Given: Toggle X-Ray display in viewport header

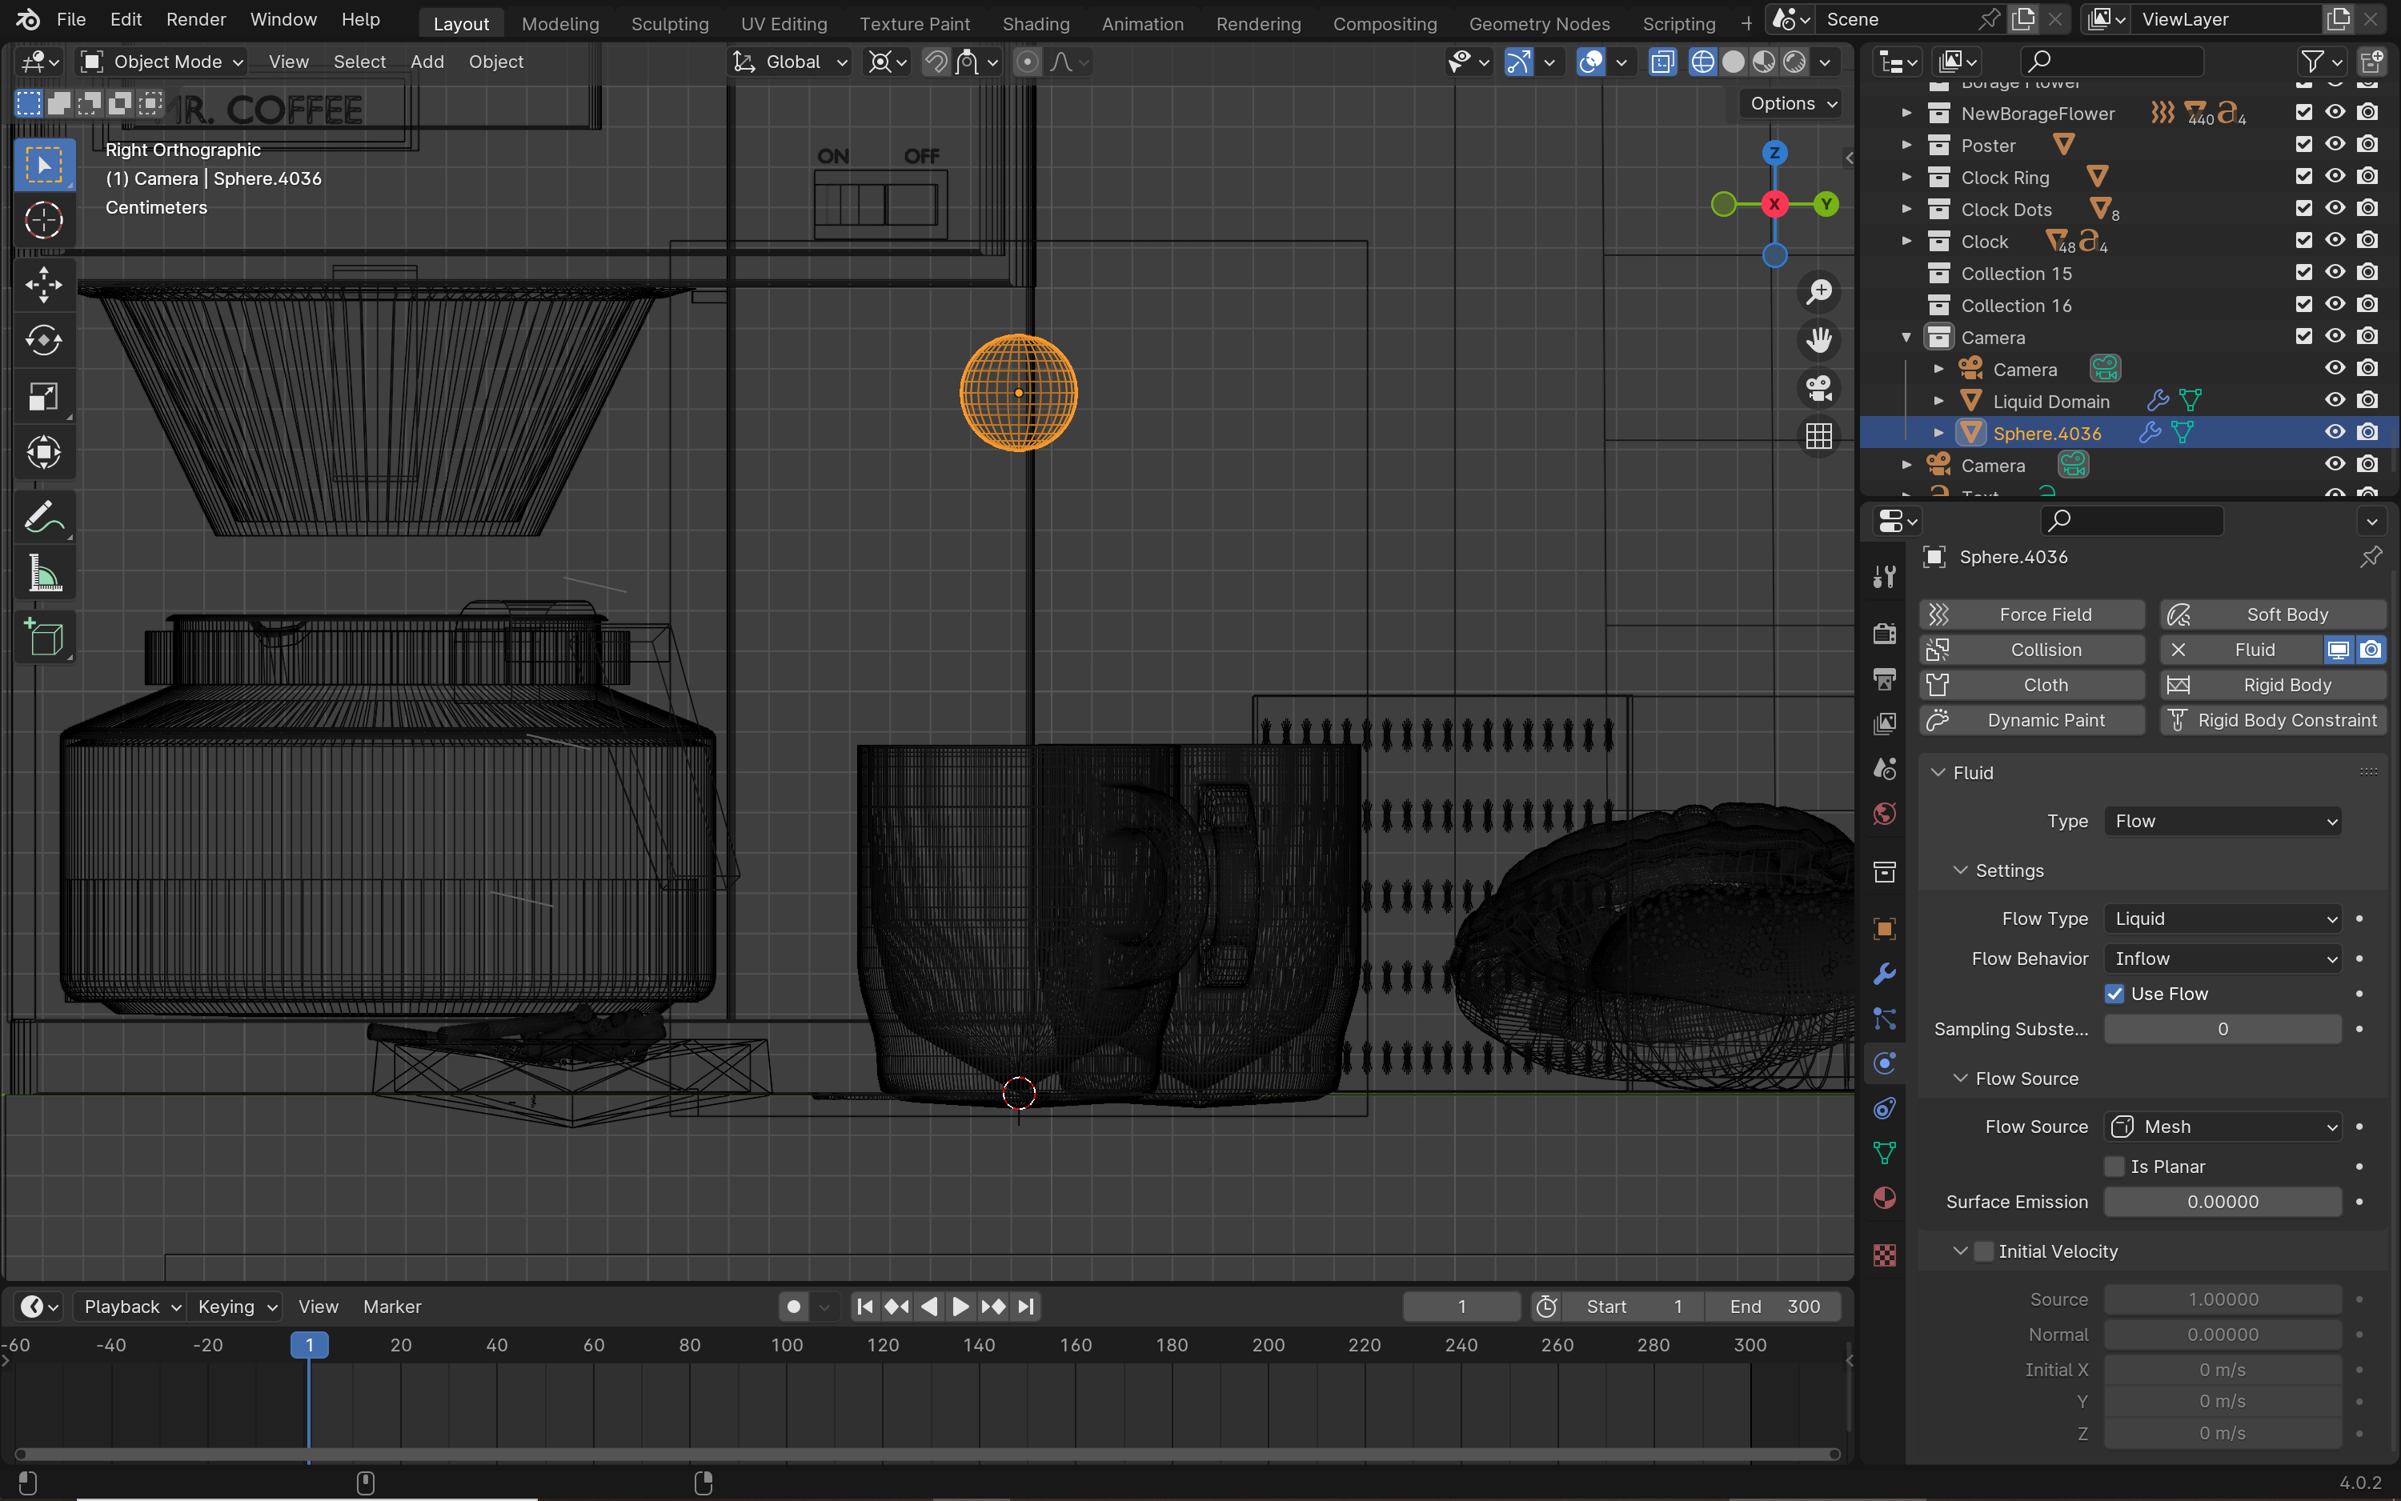Looking at the screenshot, I should [x=1662, y=62].
